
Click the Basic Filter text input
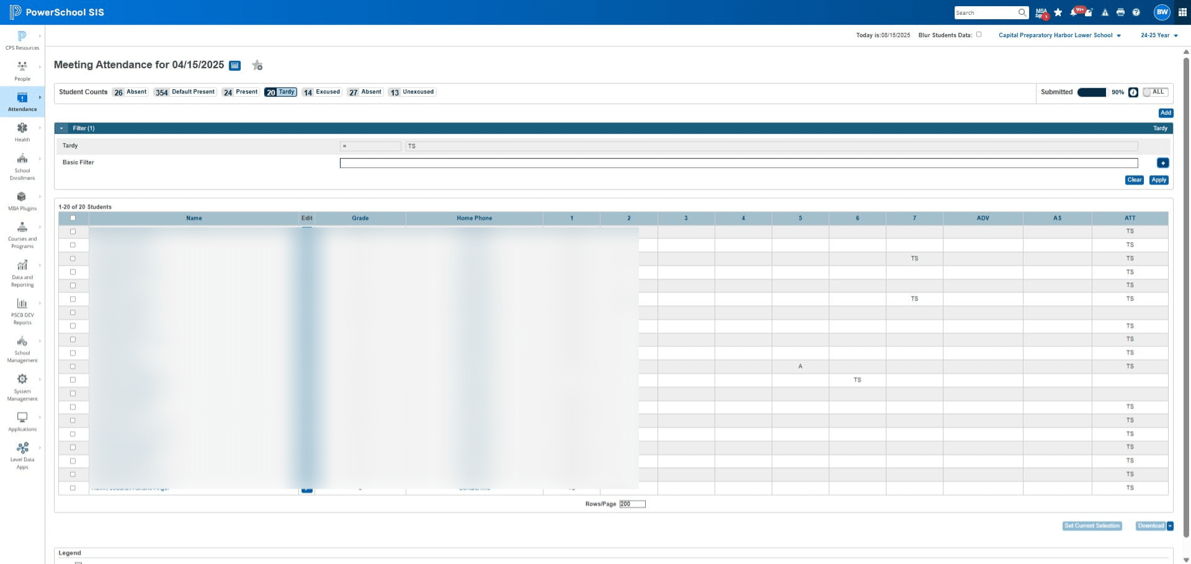(739, 163)
